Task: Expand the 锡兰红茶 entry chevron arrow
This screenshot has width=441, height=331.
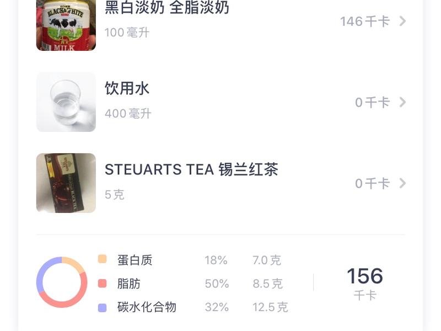Action: (402, 183)
